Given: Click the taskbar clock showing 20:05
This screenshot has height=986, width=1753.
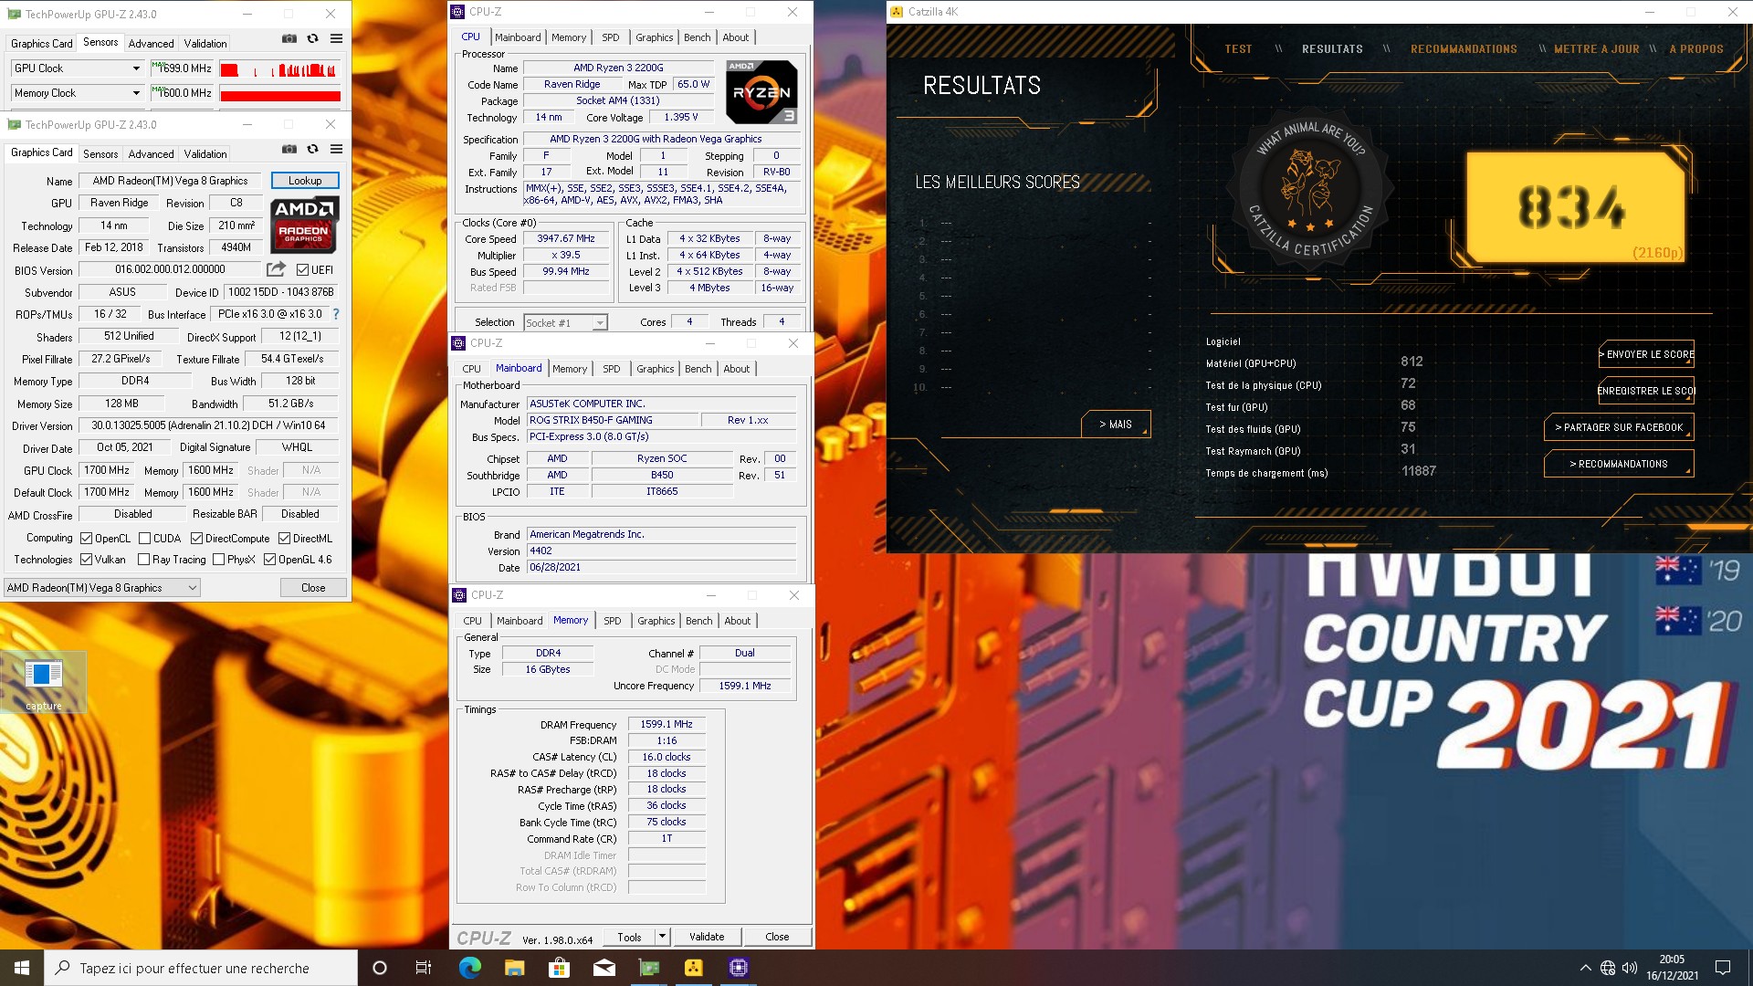Looking at the screenshot, I should click(x=1672, y=968).
